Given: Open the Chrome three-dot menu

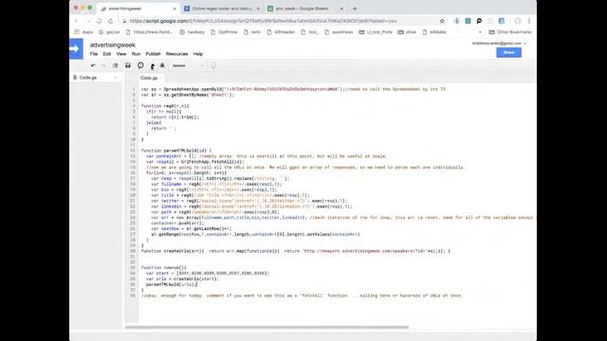Looking at the screenshot, I should 529,21.
